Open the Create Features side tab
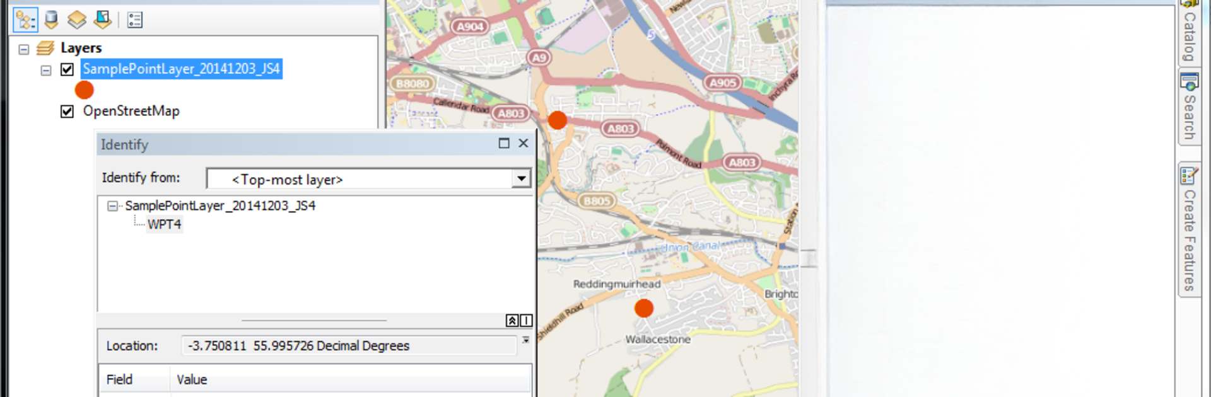 tap(1189, 229)
